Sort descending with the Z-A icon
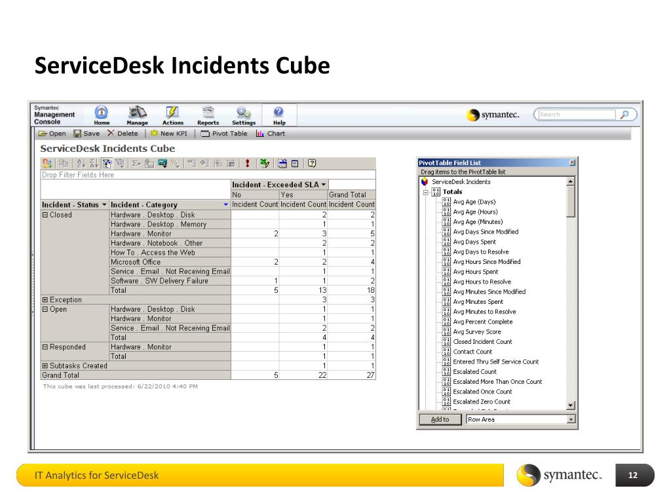The image size is (671, 503). point(94,163)
